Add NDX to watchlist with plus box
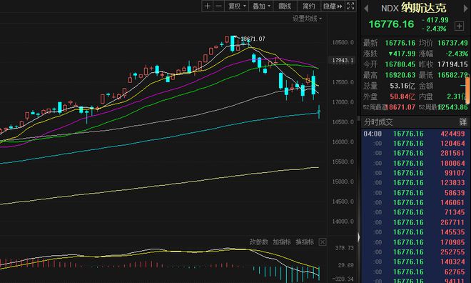Screen dimensions: 471x283 (x=459, y=26)
